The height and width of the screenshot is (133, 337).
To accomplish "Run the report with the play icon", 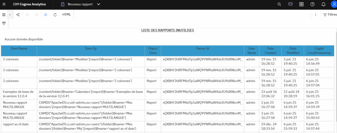I will (46, 15).
